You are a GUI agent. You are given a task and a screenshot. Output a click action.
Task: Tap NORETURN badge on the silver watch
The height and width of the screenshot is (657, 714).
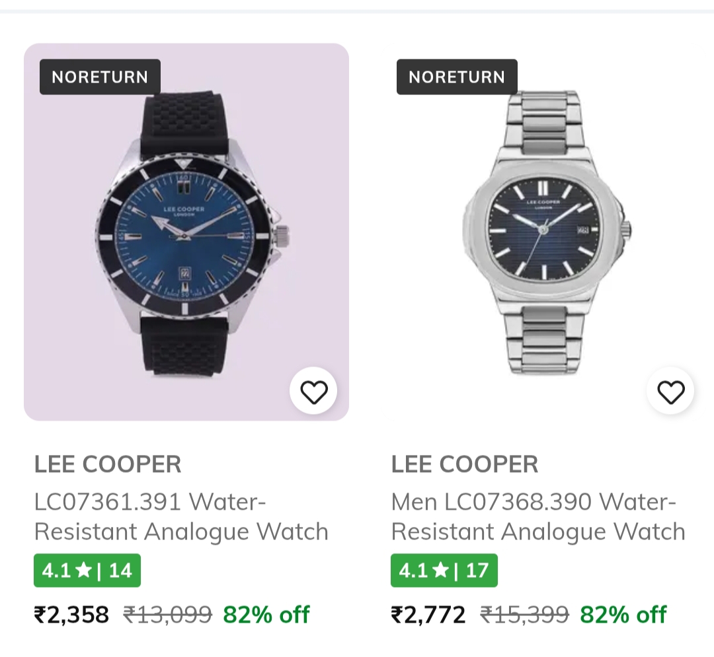click(x=457, y=77)
